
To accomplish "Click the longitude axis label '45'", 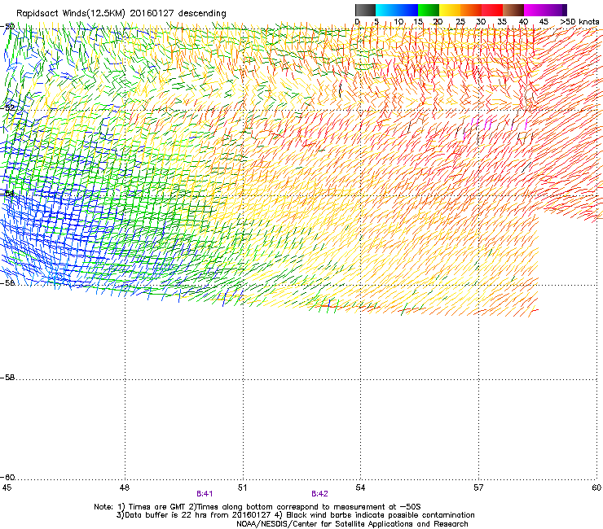I will click(7, 487).
